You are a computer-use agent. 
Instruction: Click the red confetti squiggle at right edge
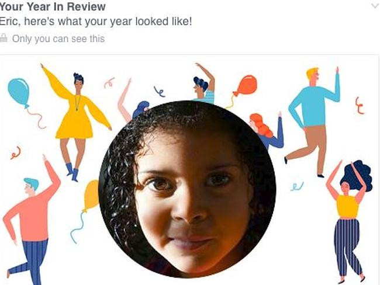360,105
